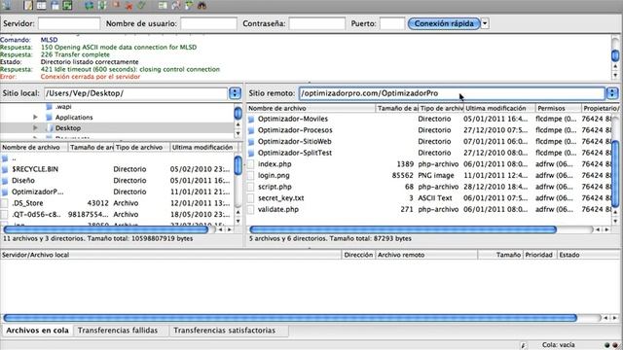
Task: Select the .wapi folder in local tree
Action: [x=63, y=107]
